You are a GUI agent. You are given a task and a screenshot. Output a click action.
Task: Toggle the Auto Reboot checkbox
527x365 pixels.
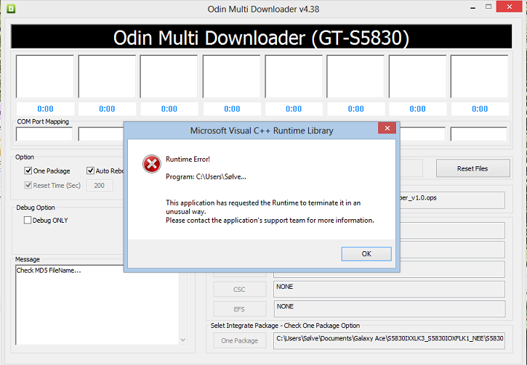click(x=90, y=171)
